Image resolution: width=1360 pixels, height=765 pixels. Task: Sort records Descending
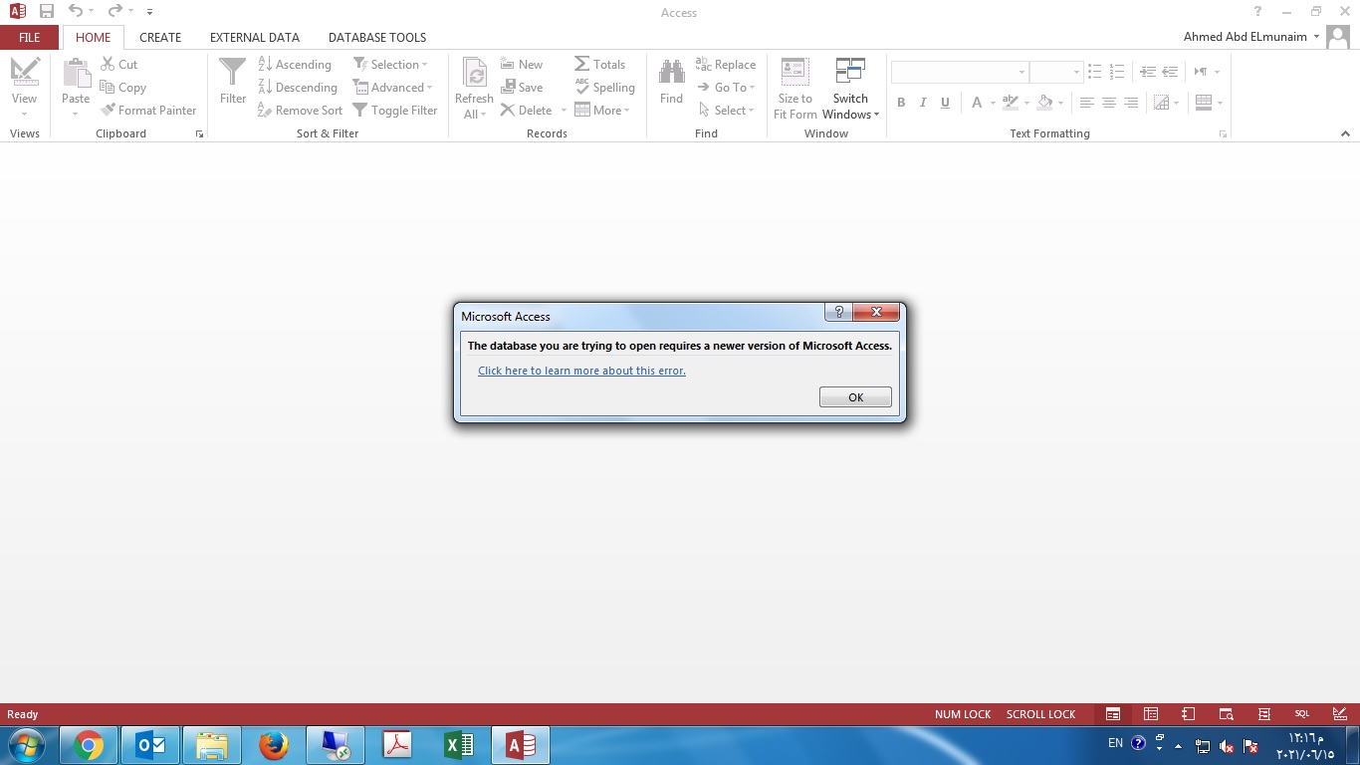(298, 88)
